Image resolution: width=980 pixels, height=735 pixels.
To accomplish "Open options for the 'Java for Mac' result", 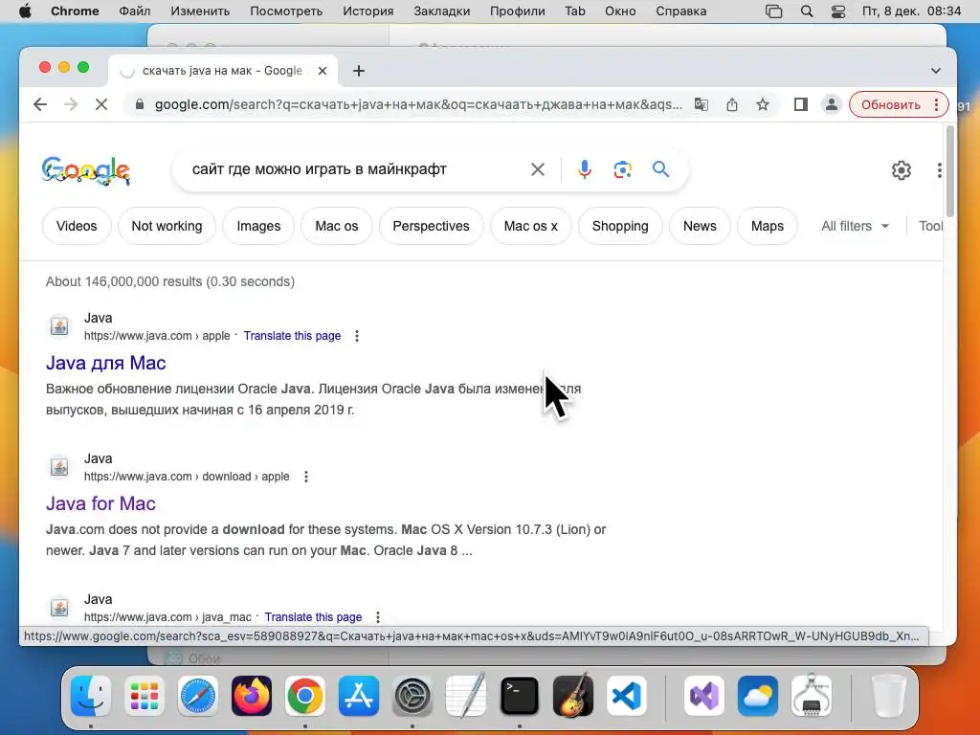I will 305,477.
